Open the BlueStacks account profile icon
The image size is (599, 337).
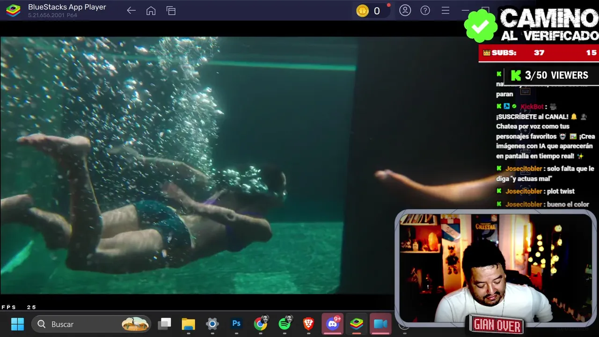[x=405, y=10]
